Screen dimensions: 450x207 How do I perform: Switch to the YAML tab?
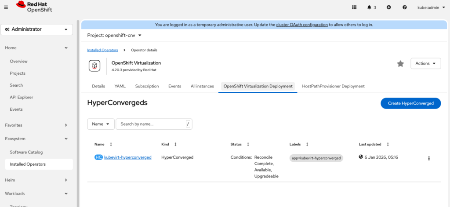120,86
